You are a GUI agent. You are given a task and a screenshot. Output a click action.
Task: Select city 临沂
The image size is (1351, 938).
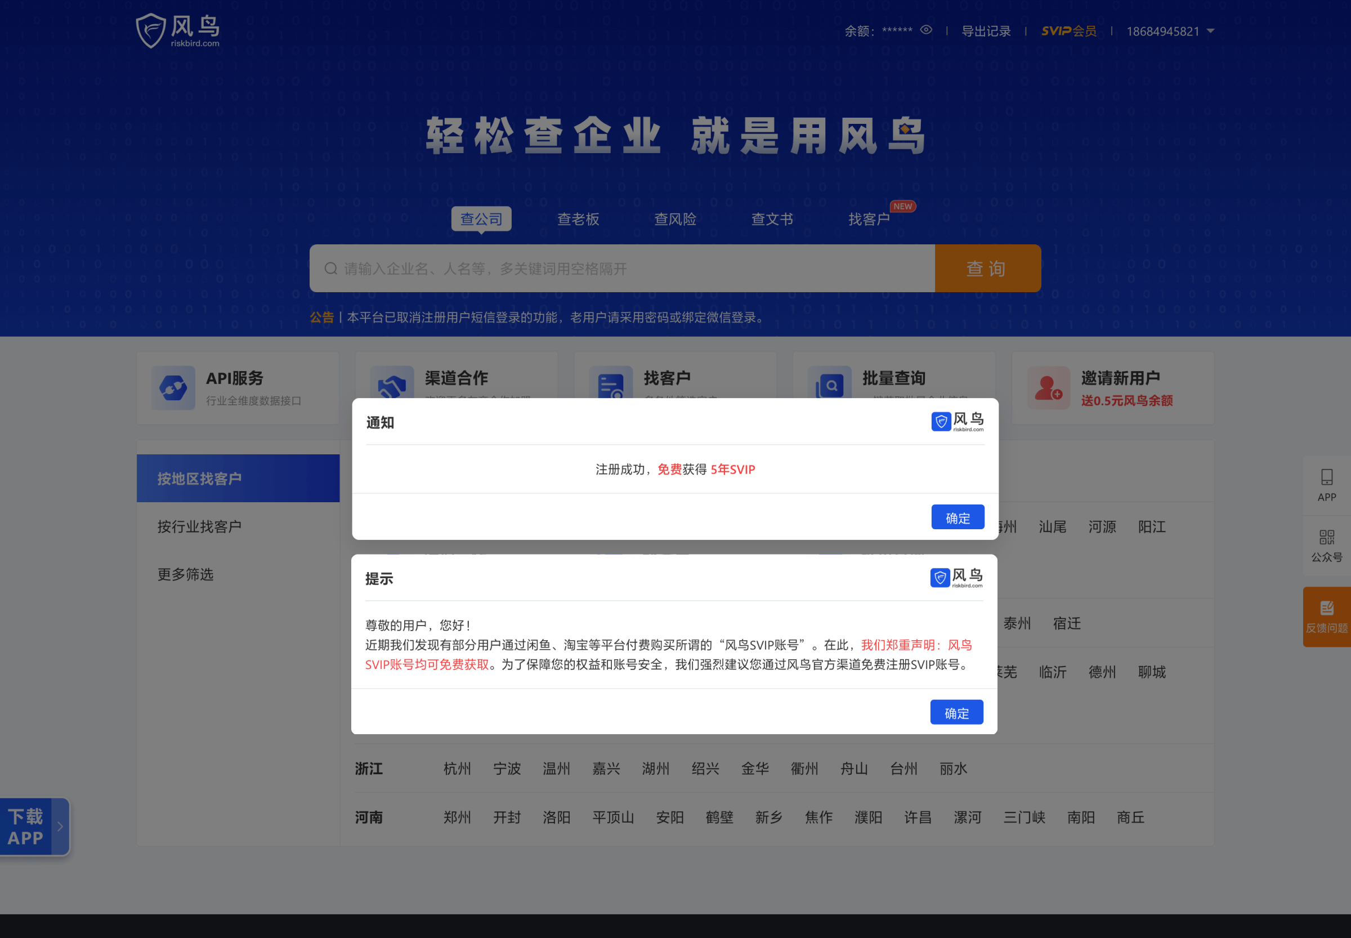pos(1053,672)
